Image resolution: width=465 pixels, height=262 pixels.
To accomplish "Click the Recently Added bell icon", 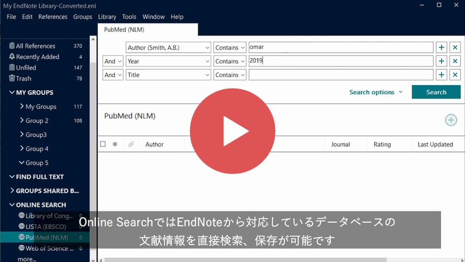I will tap(12, 56).
